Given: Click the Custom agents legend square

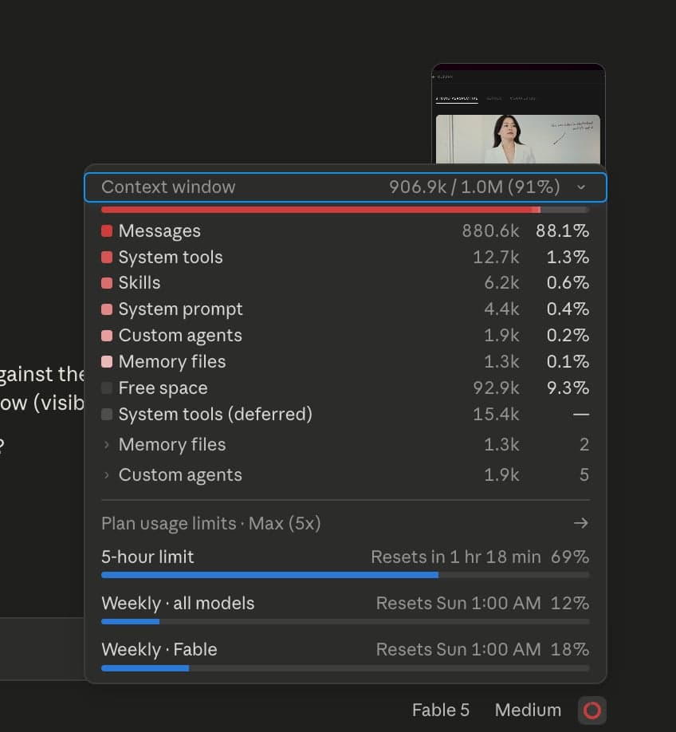Looking at the screenshot, I should click(107, 336).
